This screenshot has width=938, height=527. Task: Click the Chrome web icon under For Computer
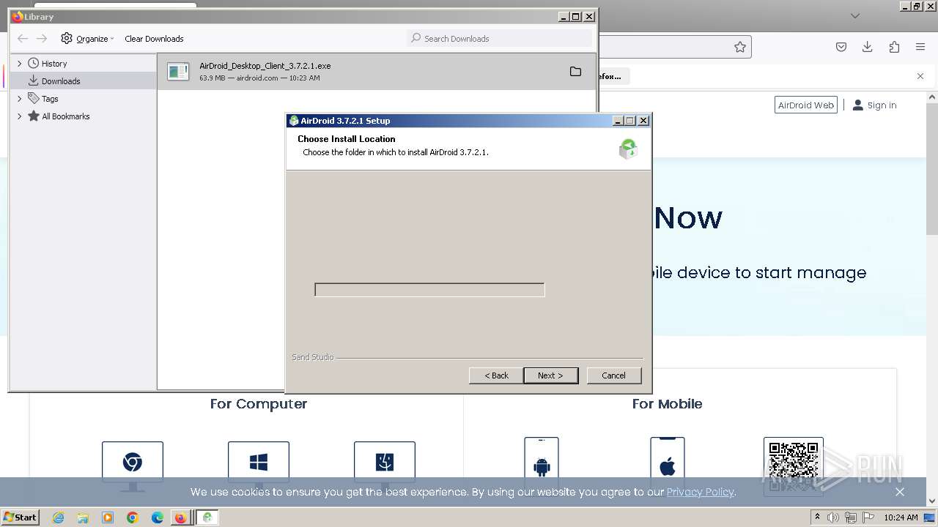point(133,463)
